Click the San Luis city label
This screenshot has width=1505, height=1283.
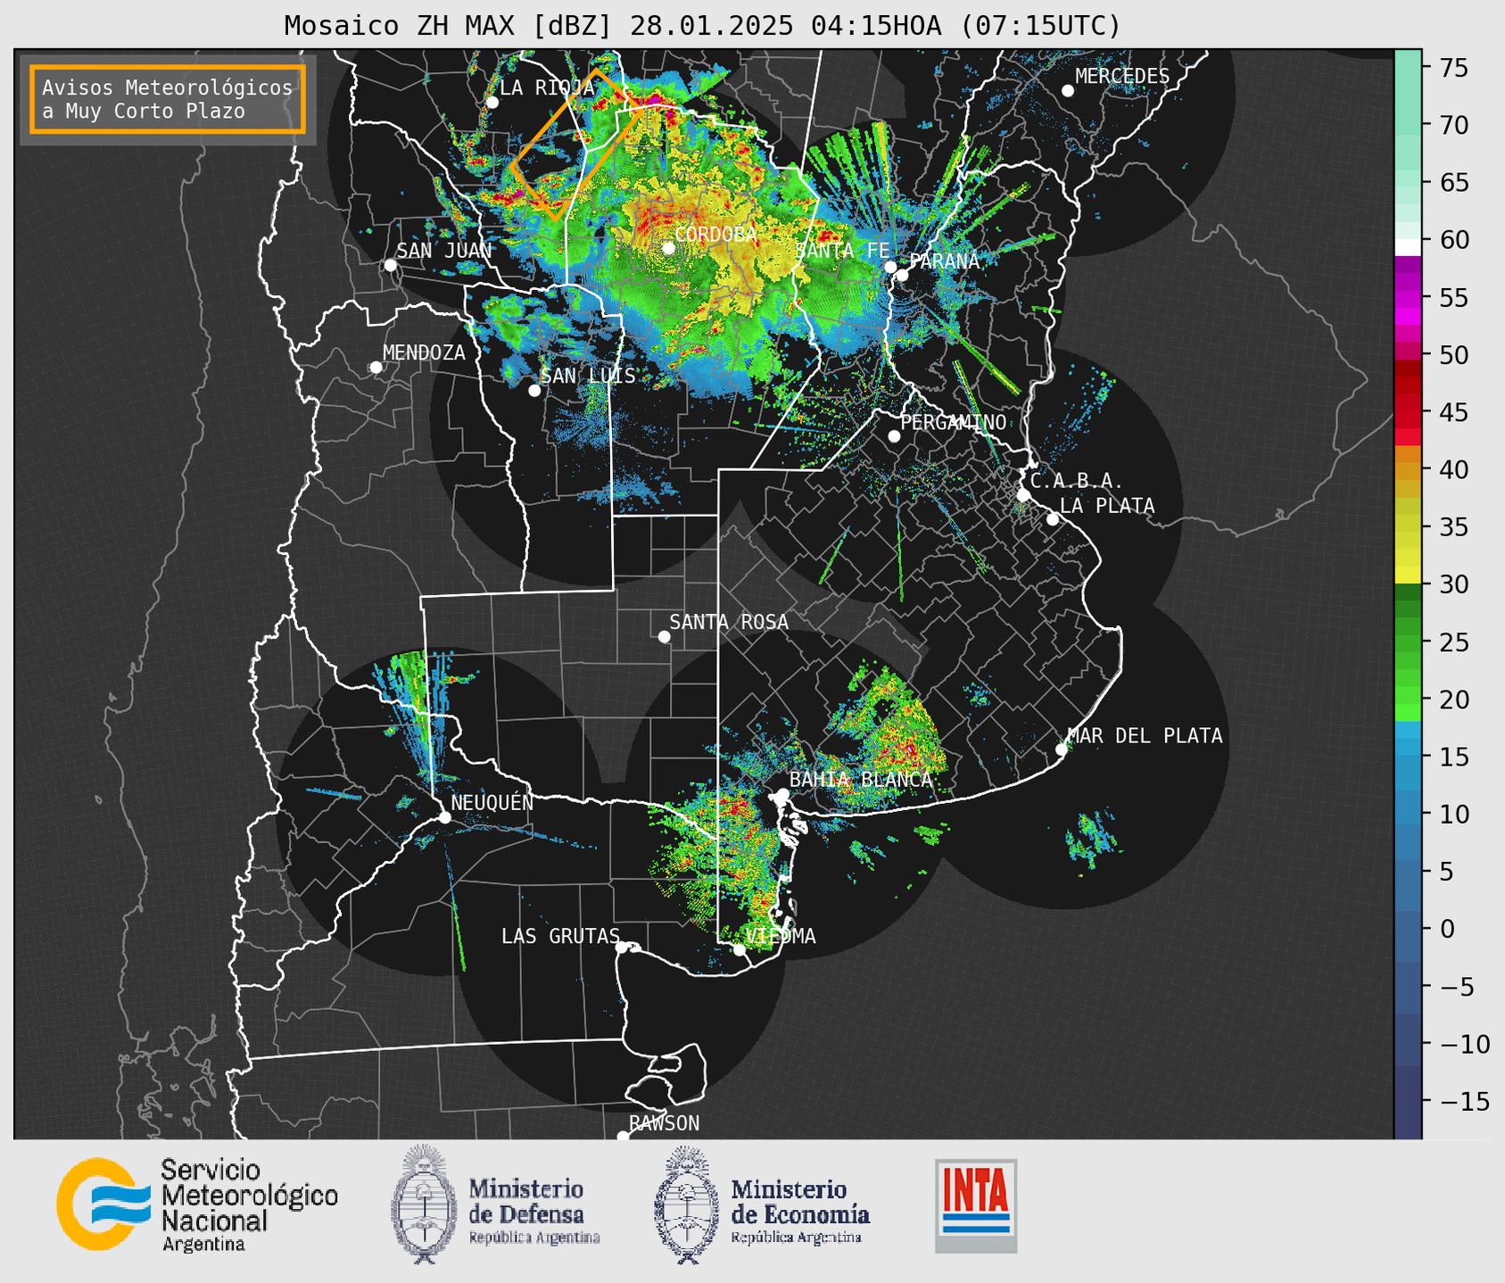(588, 376)
